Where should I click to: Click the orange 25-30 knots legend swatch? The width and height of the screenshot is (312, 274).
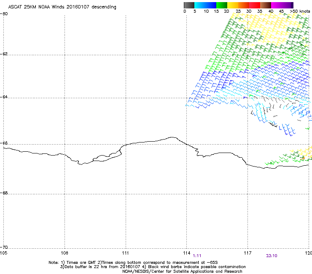(x=244, y=5)
